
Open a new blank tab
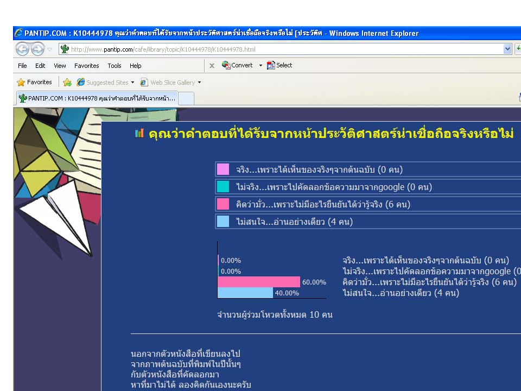point(186,99)
